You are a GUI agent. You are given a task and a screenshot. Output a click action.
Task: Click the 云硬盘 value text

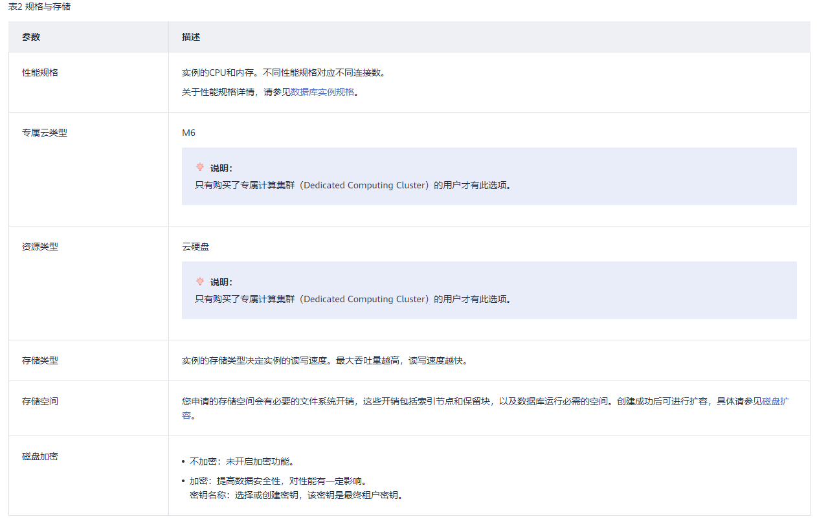196,247
